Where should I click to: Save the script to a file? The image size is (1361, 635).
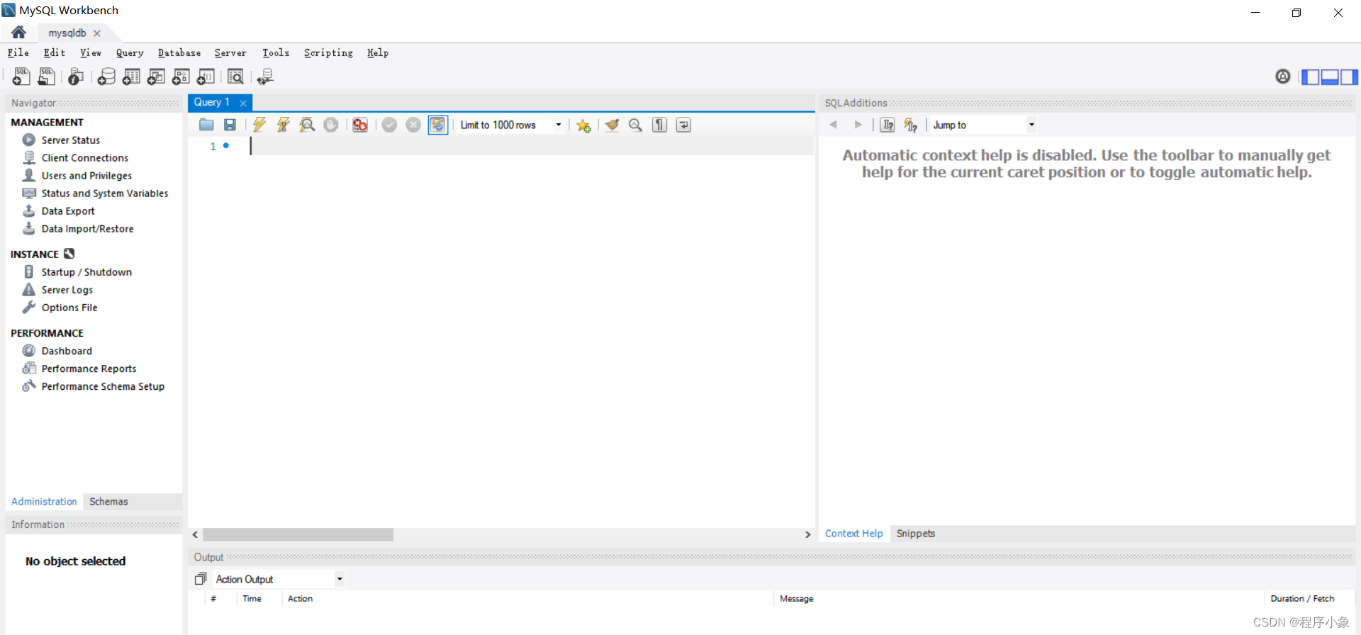tap(230, 125)
